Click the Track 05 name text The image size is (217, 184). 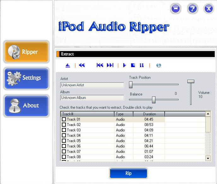pos(74,141)
